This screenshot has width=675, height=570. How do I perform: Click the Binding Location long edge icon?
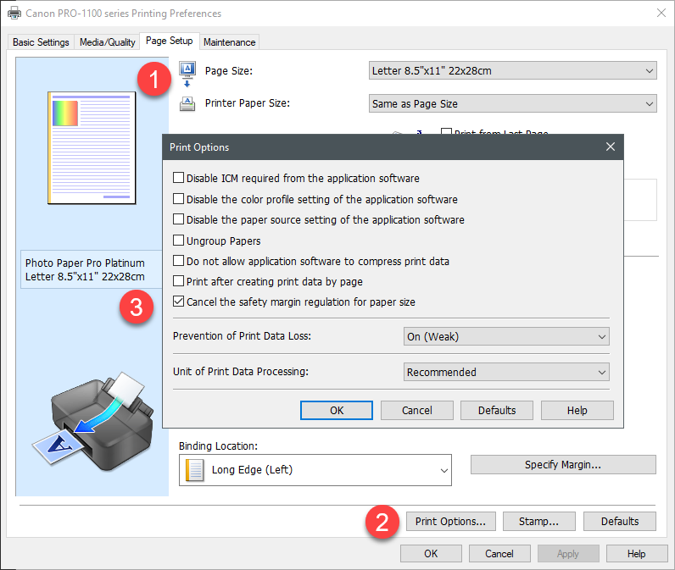196,469
